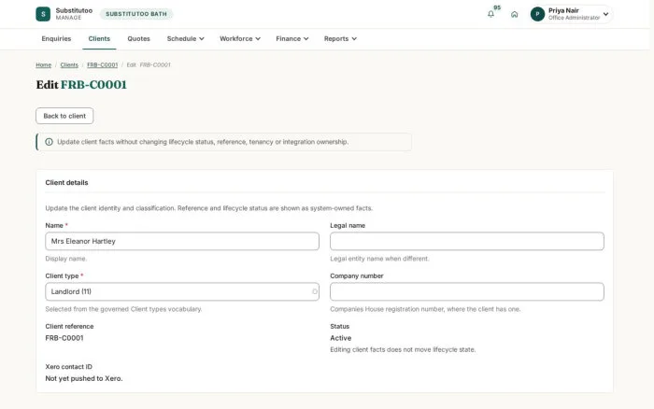Click the 'Not yet pushed to Xero.' text

[x=84, y=378]
